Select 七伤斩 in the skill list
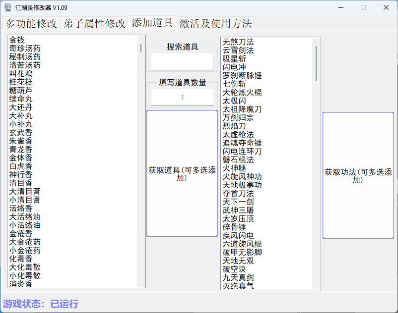The height and width of the screenshot is (313, 398). 234,84
